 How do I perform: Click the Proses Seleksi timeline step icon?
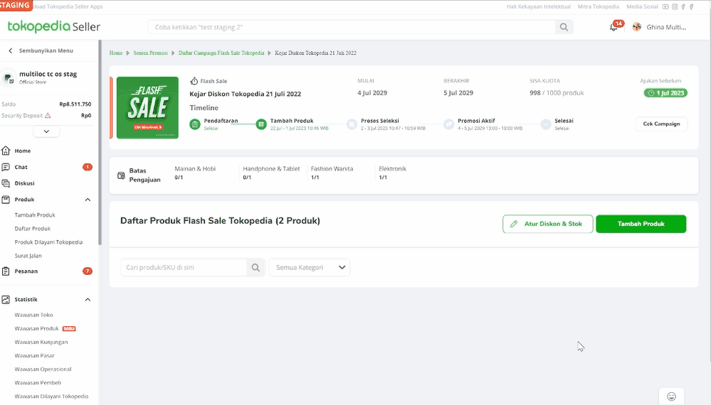point(352,124)
